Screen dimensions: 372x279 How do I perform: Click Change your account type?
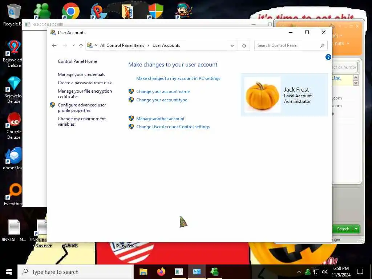pos(162,100)
